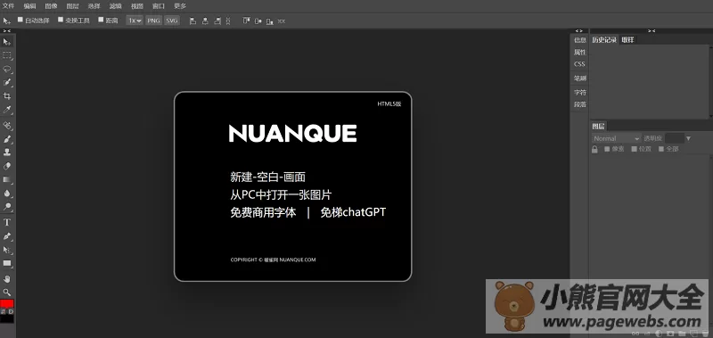Toggle the 距离 distances checkbox
Viewport: 713px width, 338px height.
point(101,20)
